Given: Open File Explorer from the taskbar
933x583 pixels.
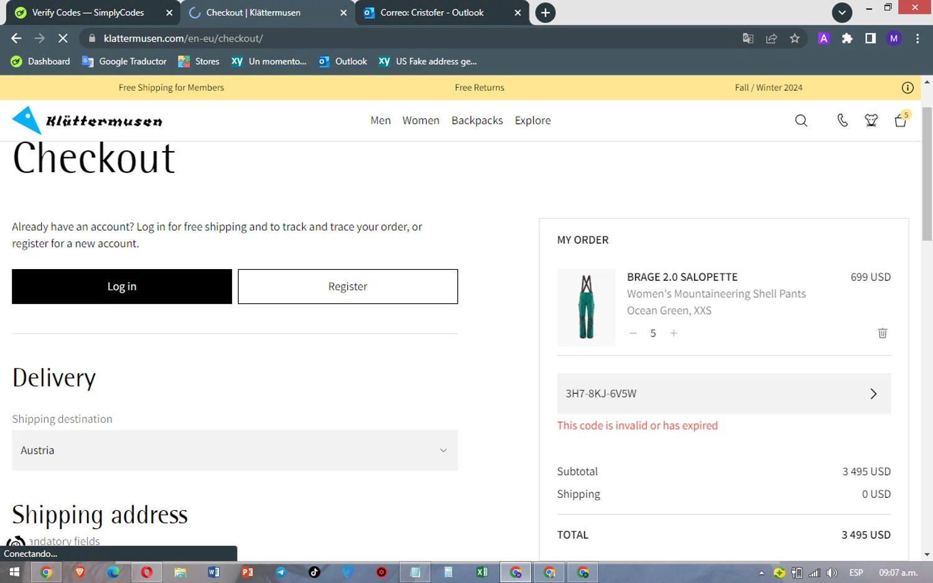Looking at the screenshot, I should click(180, 572).
